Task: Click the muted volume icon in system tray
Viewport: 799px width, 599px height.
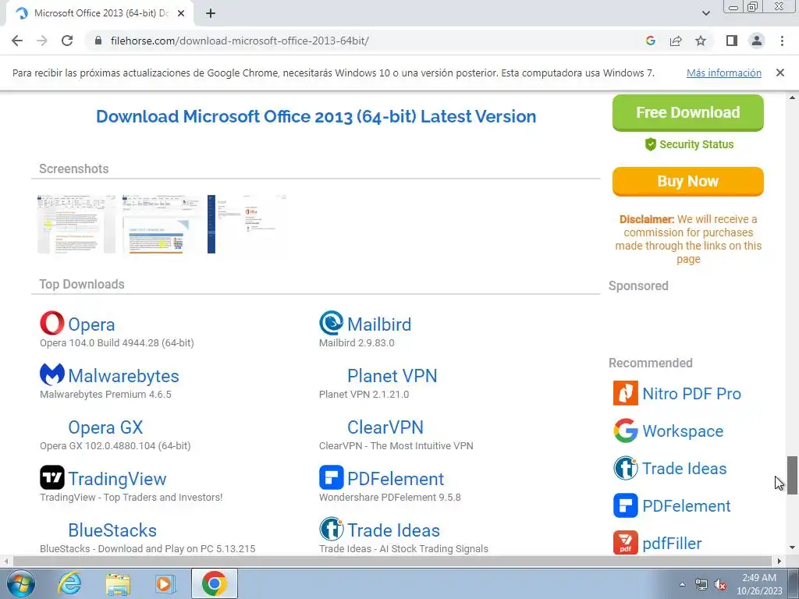Action: coord(720,585)
